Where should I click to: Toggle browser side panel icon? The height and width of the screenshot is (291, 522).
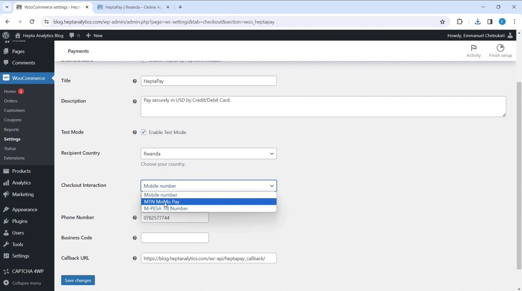[490, 22]
